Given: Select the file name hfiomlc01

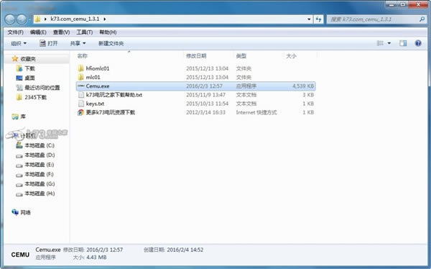Looking at the screenshot, I should coord(98,68).
